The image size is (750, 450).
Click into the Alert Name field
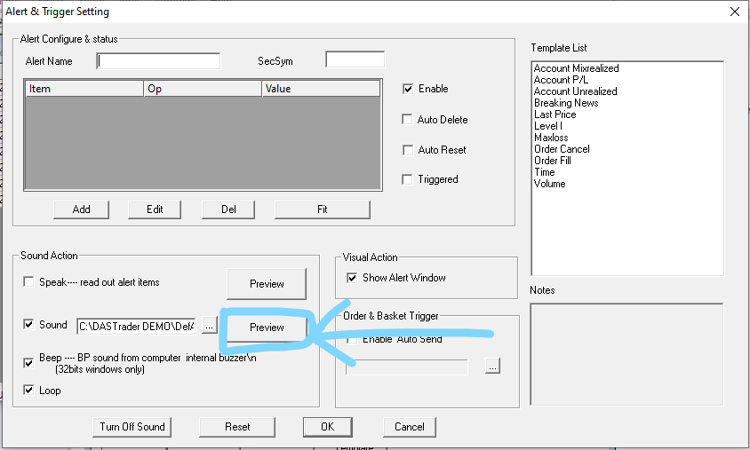(158, 61)
